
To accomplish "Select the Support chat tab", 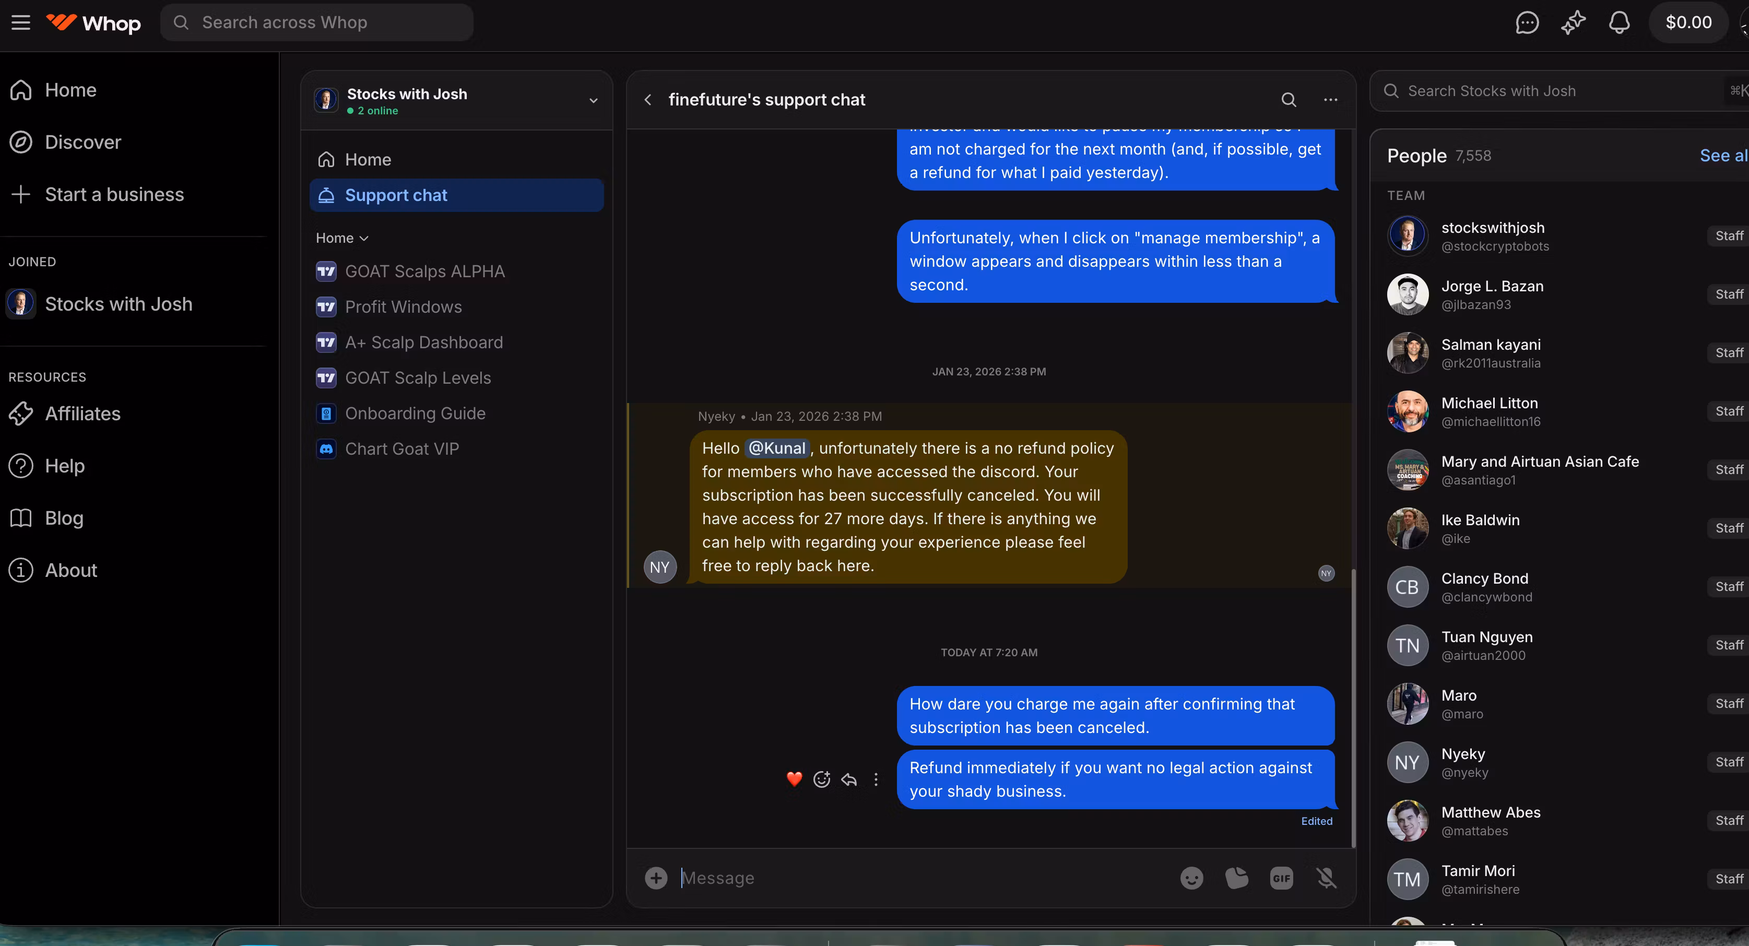I will point(457,196).
